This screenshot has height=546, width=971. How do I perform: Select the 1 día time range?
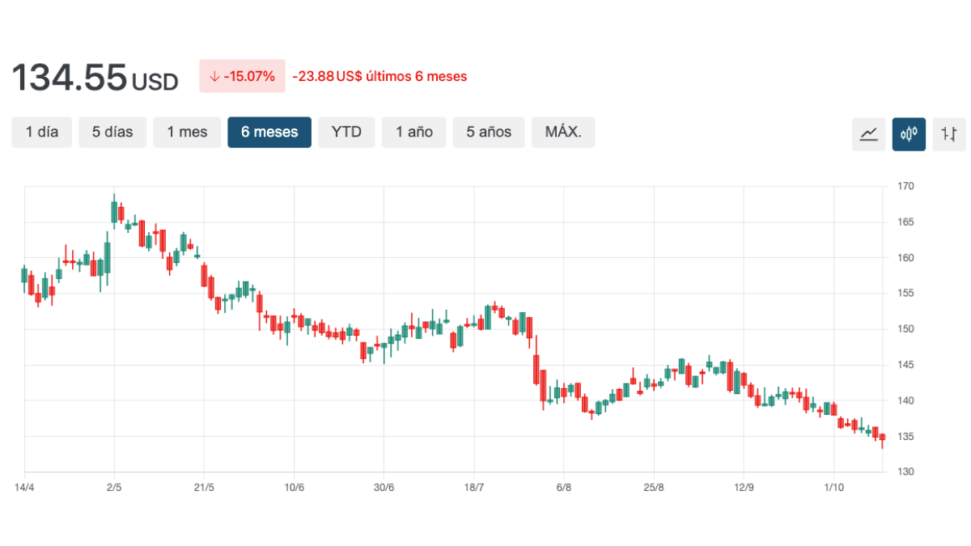pyautogui.click(x=42, y=132)
